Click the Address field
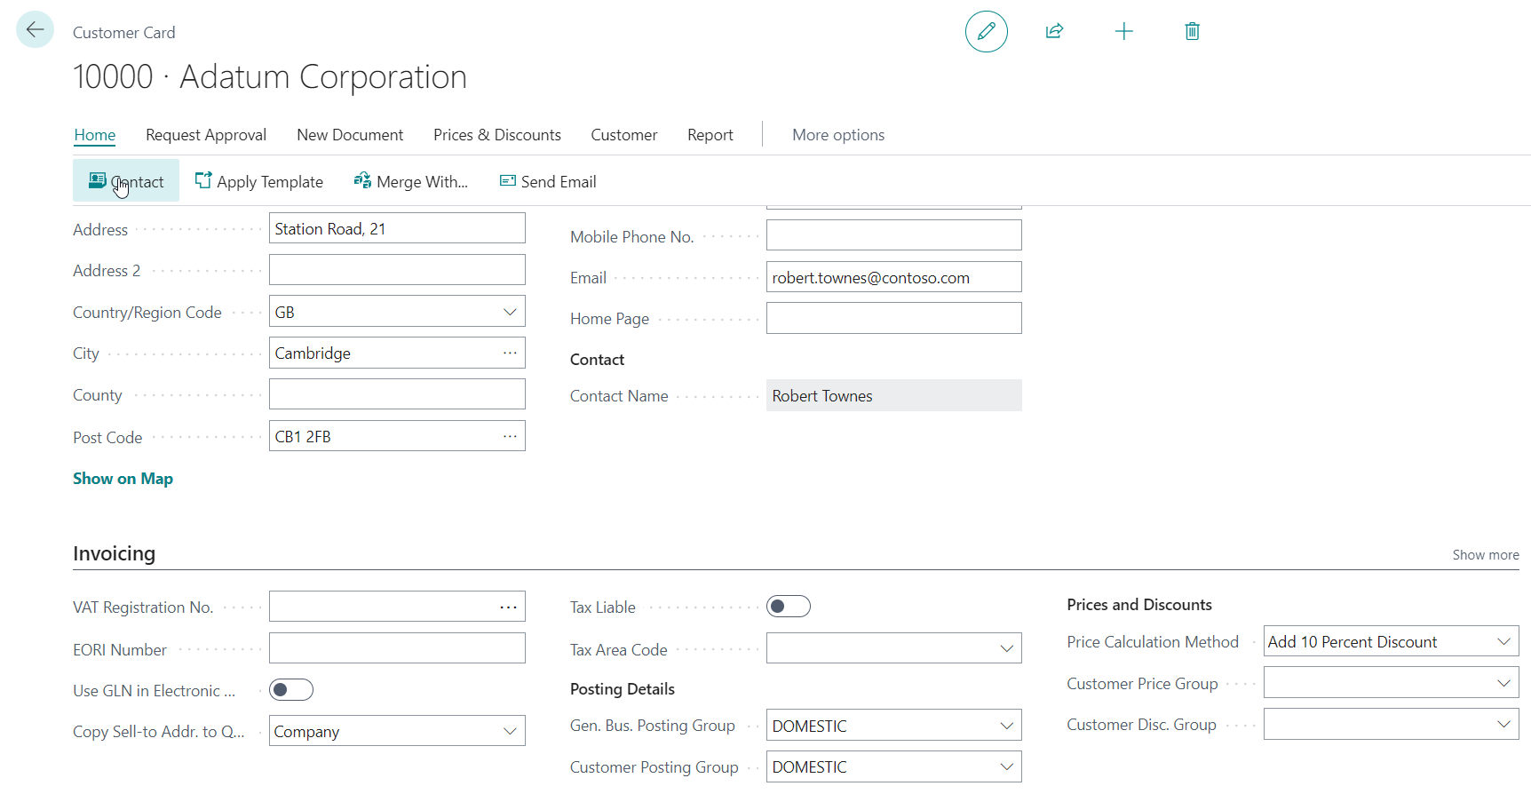The height and width of the screenshot is (794, 1531). click(x=397, y=228)
